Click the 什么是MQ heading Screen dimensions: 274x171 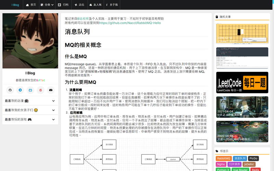coord(76,56)
